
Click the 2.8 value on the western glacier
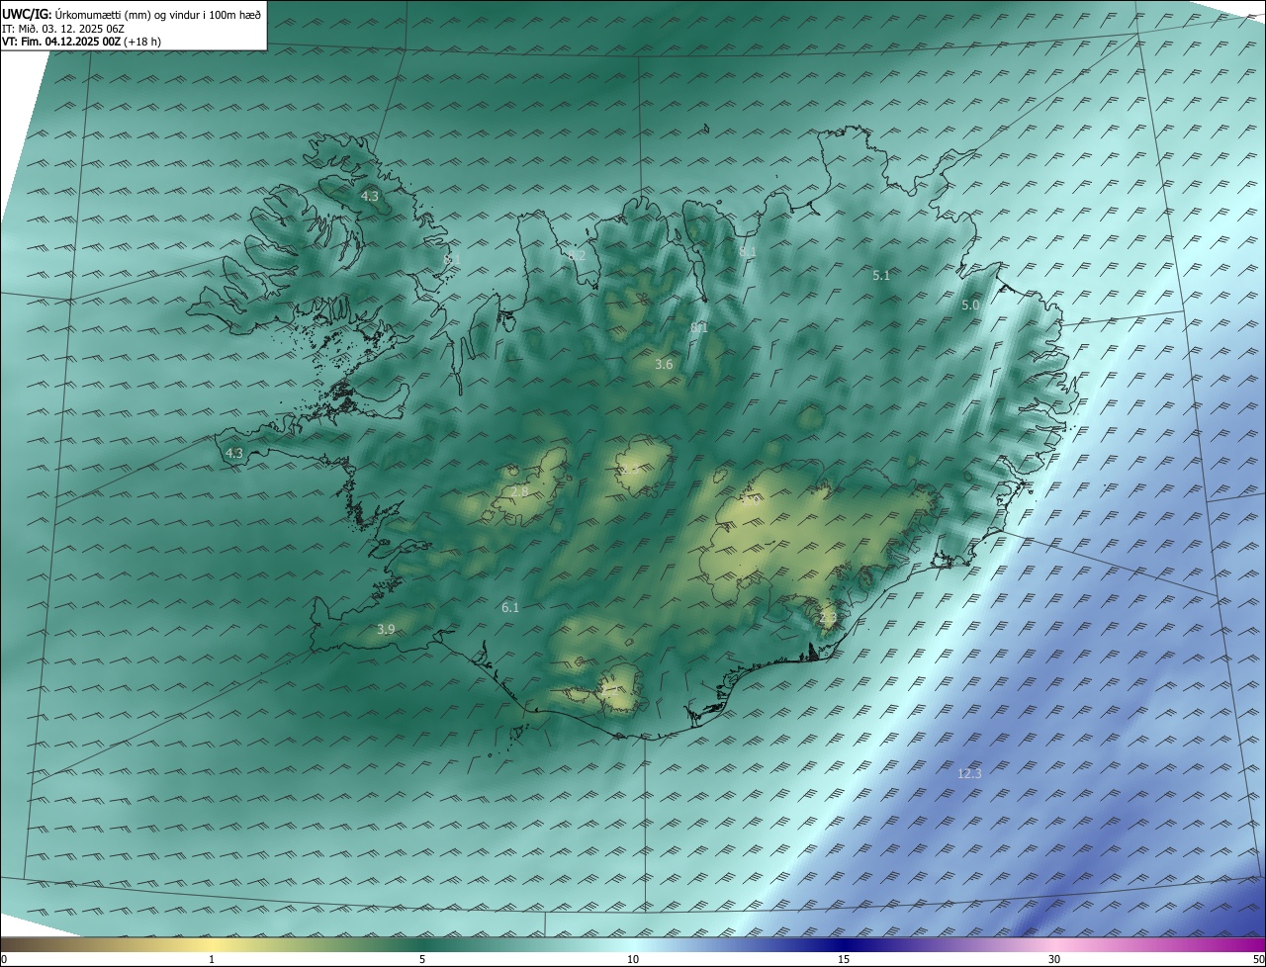(519, 491)
